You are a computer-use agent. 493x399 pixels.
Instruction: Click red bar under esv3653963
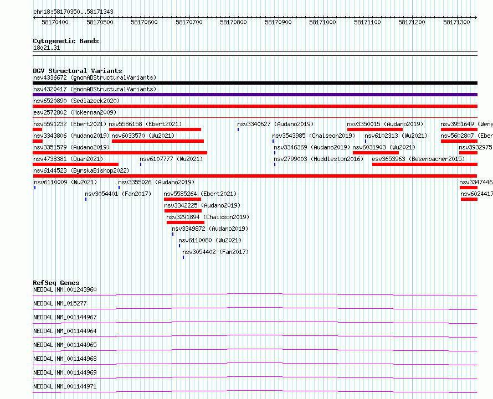point(425,164)
